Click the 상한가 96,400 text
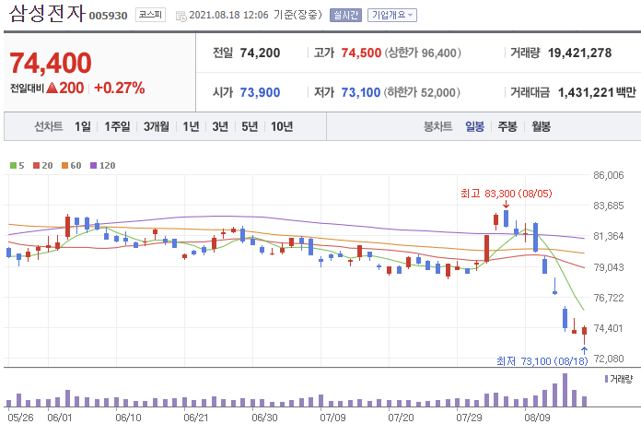The width and height of the screenshot is (641, 424). tap(423, 53)
